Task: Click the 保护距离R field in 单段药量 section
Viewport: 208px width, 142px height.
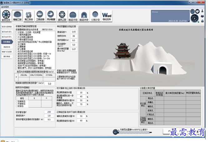Action: tap(74, 40)
